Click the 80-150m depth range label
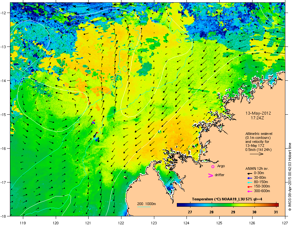 click(261, 182)
